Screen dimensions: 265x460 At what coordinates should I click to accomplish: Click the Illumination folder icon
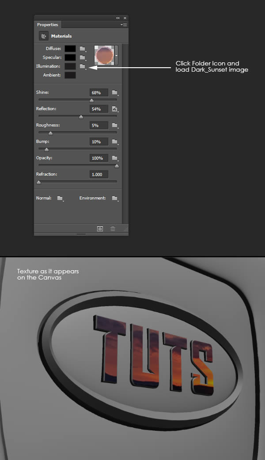83,66
